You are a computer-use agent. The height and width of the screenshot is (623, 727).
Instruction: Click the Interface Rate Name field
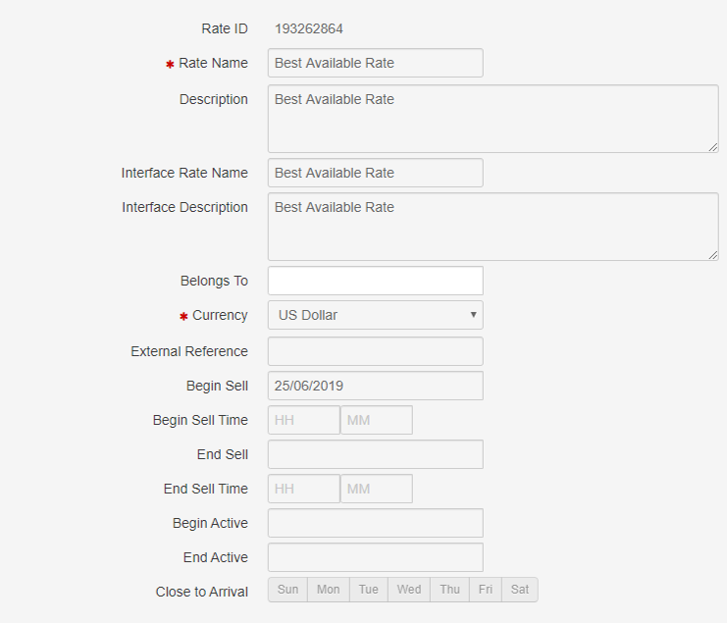(376, 173)
